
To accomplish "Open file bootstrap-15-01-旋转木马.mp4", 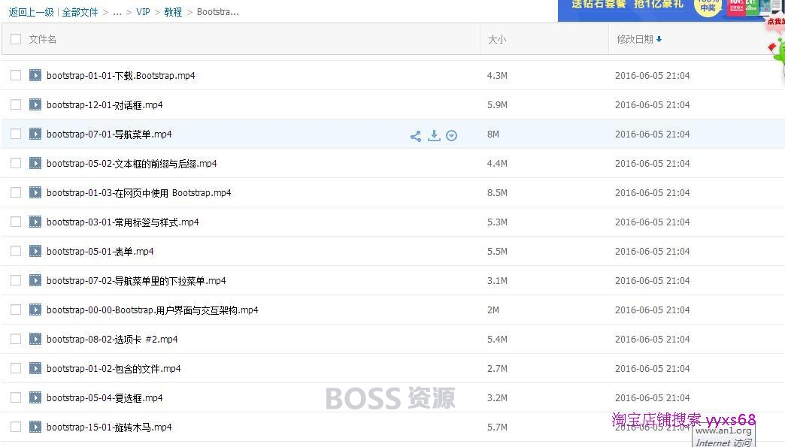I will (109, 427).
